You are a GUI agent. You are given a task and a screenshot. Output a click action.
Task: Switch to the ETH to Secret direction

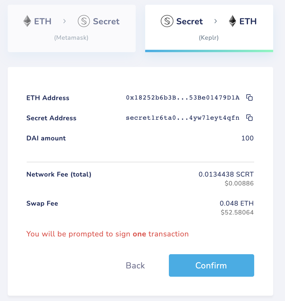(x=71, y=28)
